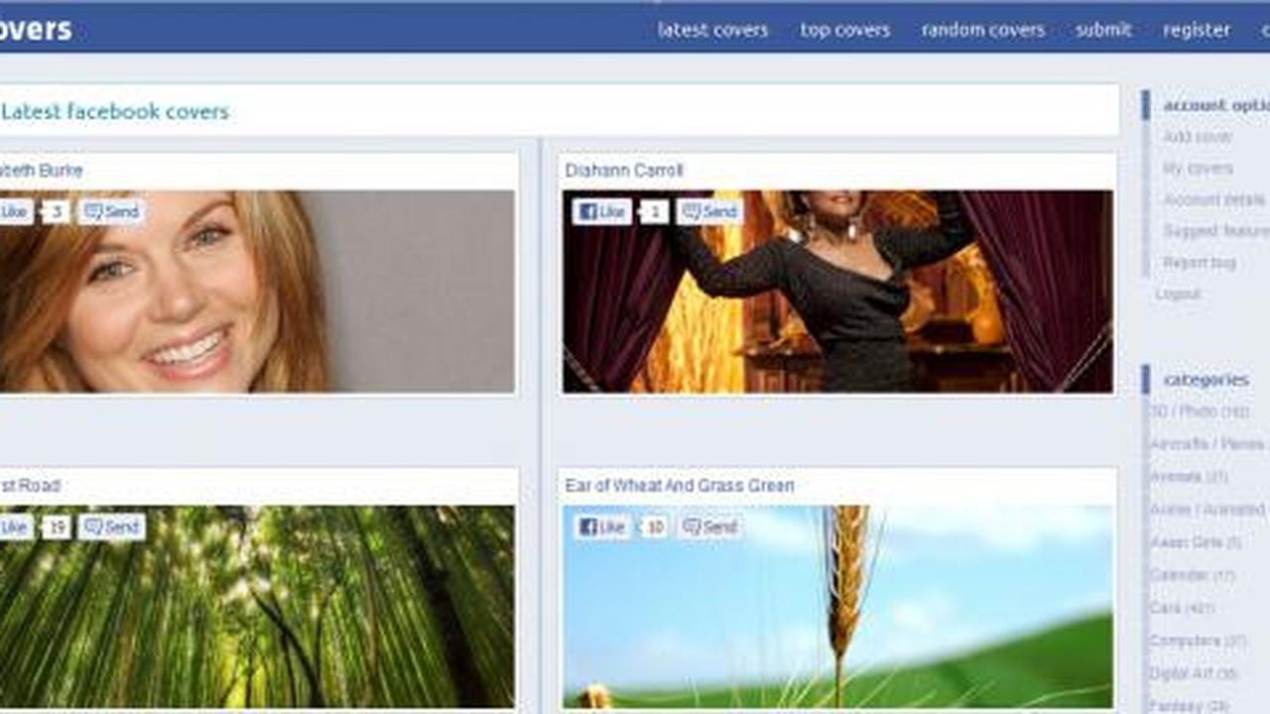1270x714 pixels.
Task: Open the top covers nav item
Action: pos(845,30)
